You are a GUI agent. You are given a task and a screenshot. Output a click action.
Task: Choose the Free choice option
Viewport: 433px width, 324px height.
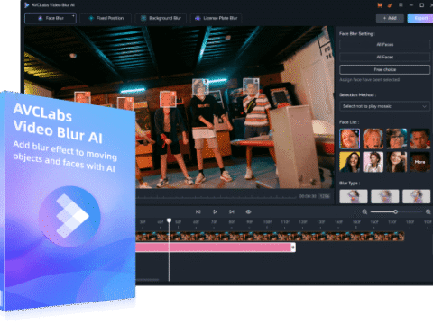click(385, 69)
